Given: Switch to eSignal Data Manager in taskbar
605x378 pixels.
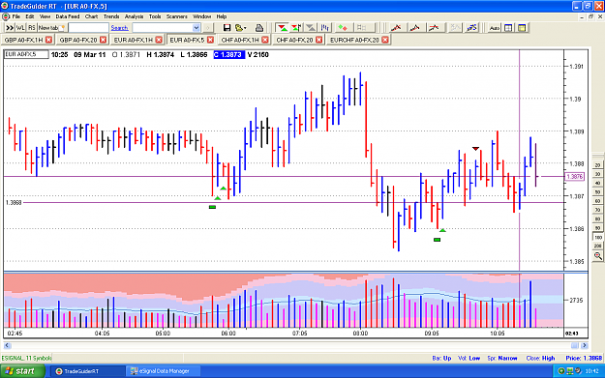Looking at the screenshot, I should pyautogui.click(x=164, y=371).
